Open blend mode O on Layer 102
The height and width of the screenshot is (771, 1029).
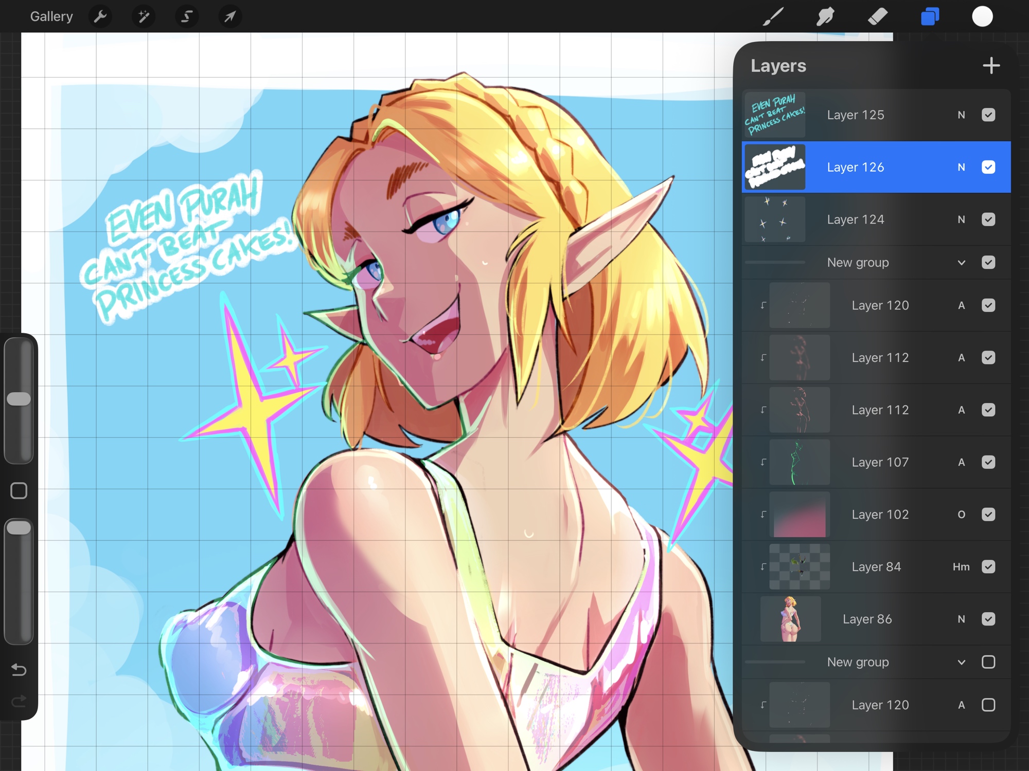click(961, 515)
